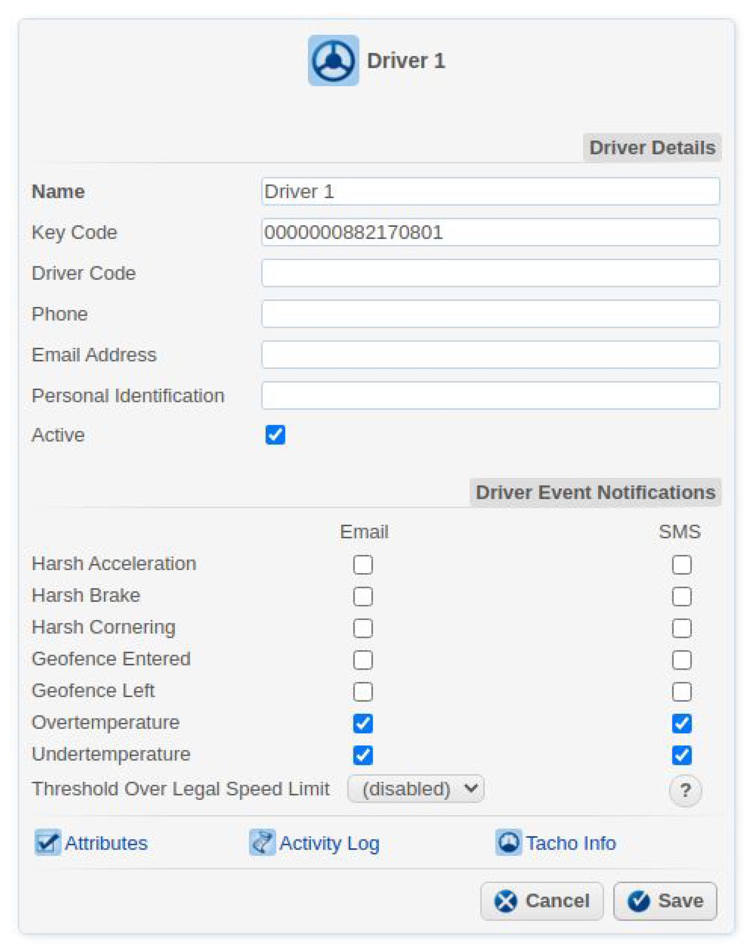Enable Geofence Entered SMS notification
755x952 pixels.
point(682,660)
